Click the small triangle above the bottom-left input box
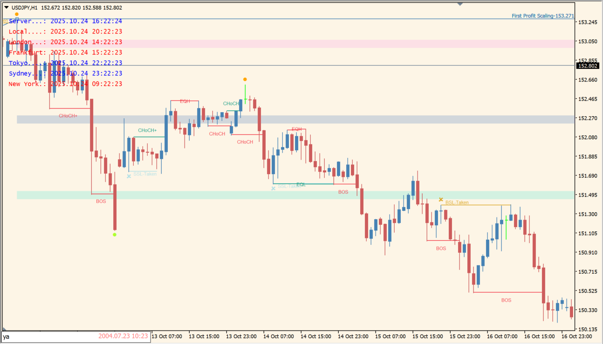Screen dimensions: 603x344 (4, 329)
